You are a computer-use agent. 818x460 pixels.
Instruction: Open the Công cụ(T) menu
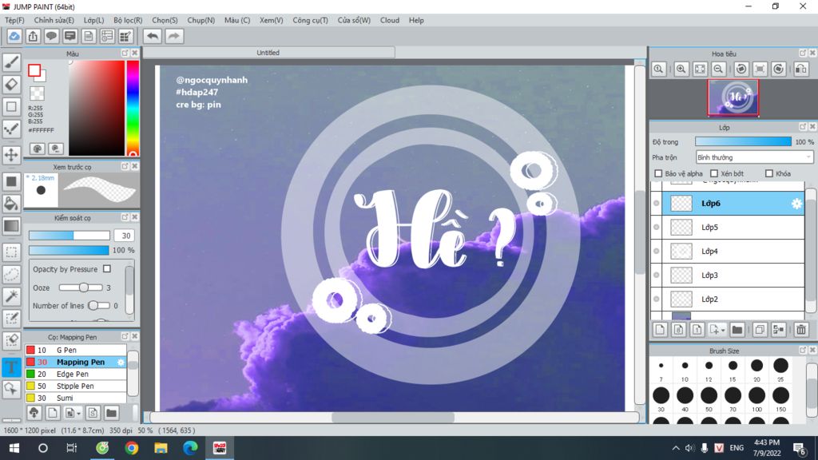click(x=310, y=20)
